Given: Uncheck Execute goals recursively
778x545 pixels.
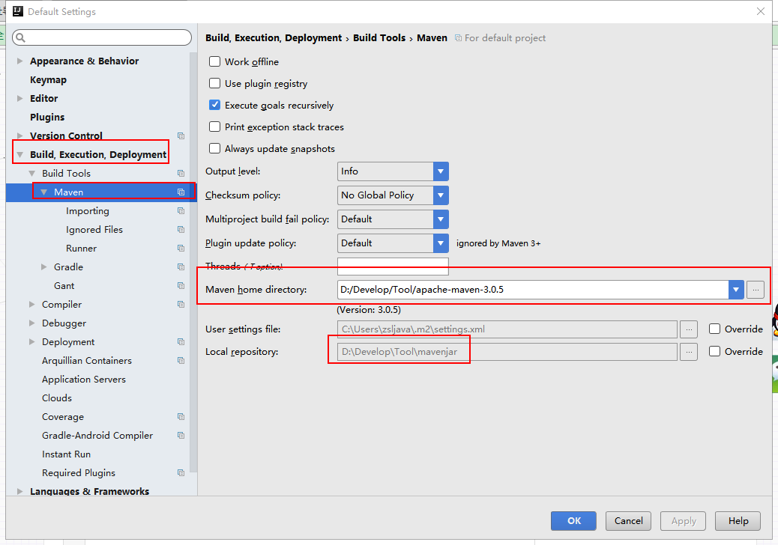Looking at the screenshot, I should pyautogui.click(x=215, y=105).
